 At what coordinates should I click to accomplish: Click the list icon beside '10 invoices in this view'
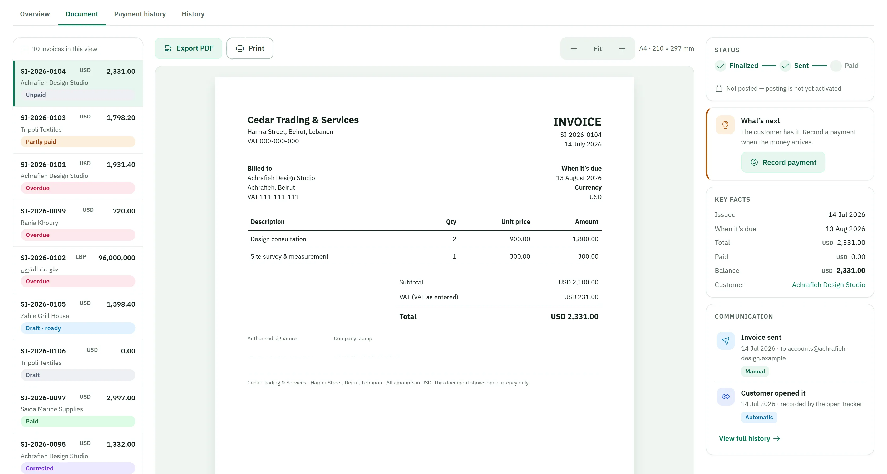tap(24, 49)
